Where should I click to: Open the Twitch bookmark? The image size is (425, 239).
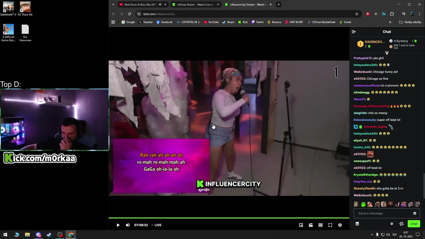click(257, 22)
